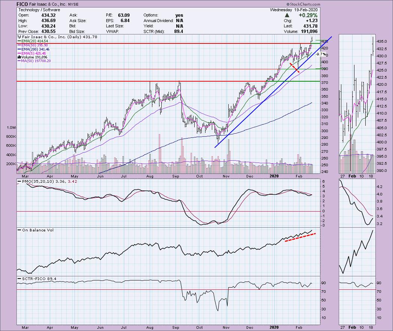The image size is (393, 331).
Task: Click the Last price 431.78 in header
Action: coord(310,26)
